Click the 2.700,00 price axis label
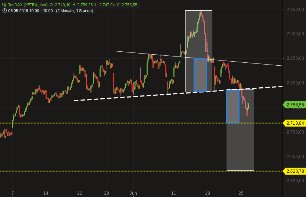Image resolution: width=306 pixels, height=197 pixels. pyautogui.click(x=295, y=132)
